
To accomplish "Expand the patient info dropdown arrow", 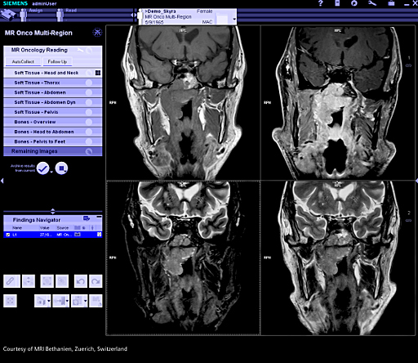I will click(x=234, y=20).
